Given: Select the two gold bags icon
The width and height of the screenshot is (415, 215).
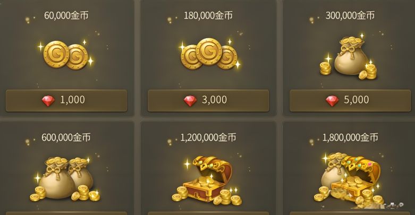Looking at the screenshot, I should [x=65, y=178].
